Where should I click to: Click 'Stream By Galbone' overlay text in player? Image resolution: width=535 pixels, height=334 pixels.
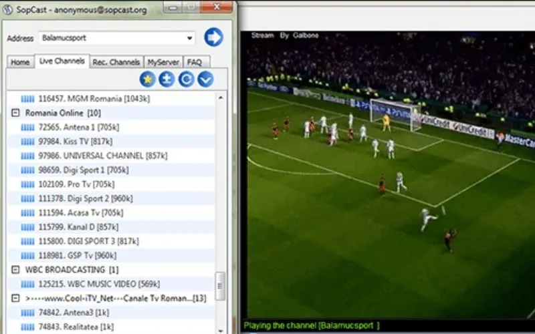[x=285, y=35]
